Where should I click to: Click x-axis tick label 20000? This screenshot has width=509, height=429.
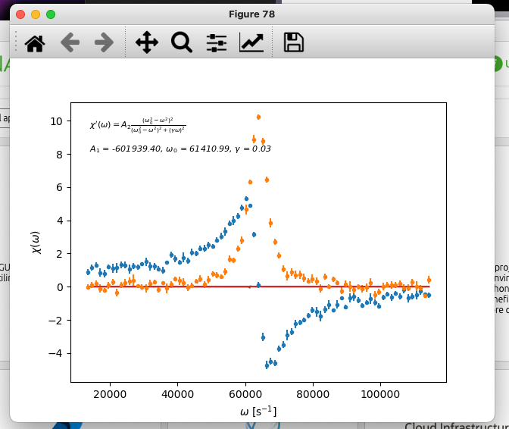(x=110, y=394)
